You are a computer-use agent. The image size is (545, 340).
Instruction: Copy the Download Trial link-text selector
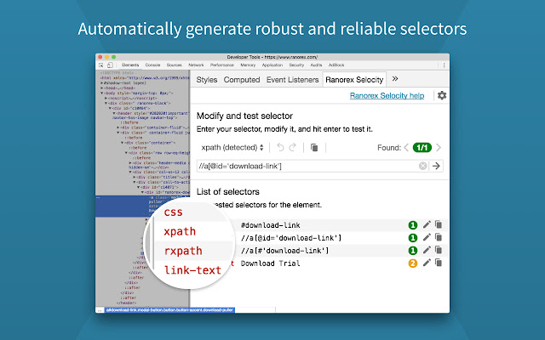point(439,263)
